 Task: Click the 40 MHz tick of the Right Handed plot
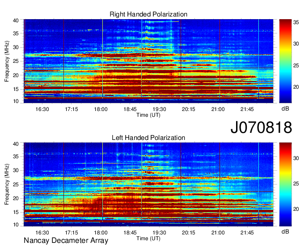coord(16,20)
